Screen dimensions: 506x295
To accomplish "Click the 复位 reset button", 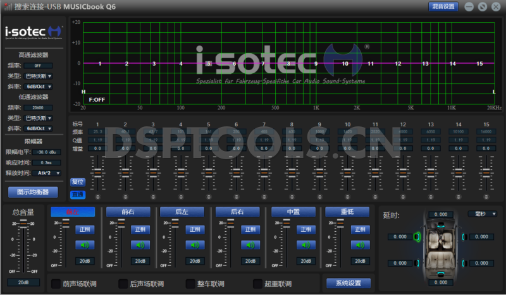I will pos(78,182).
